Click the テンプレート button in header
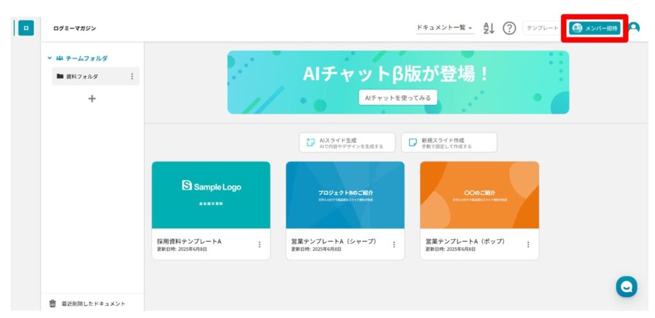Image resolution: width=655 pixels, height=318 pixels. pyautogui.click(x=542, y=28)
